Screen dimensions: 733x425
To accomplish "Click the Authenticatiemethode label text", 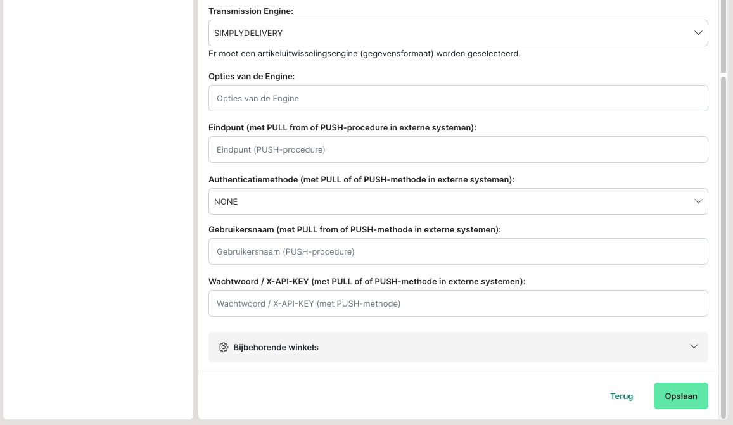I will pos(361,179).
